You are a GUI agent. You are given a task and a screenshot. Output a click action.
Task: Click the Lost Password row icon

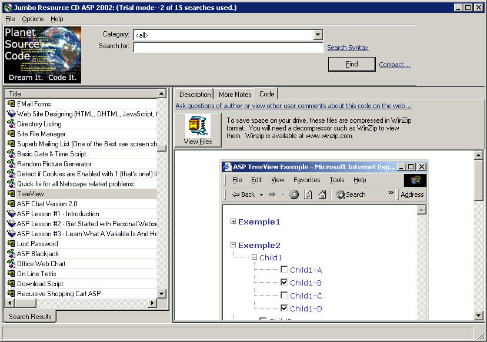click(x=11, y=244)
